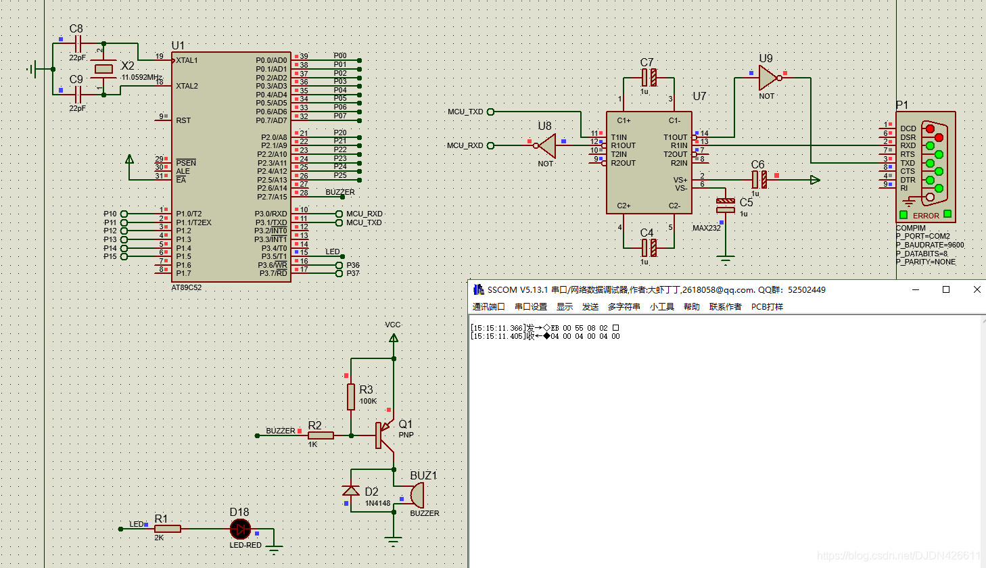Click the SSCOM application title icon
This screenshot has width=986, height=568.
click(x=479, y=289)
